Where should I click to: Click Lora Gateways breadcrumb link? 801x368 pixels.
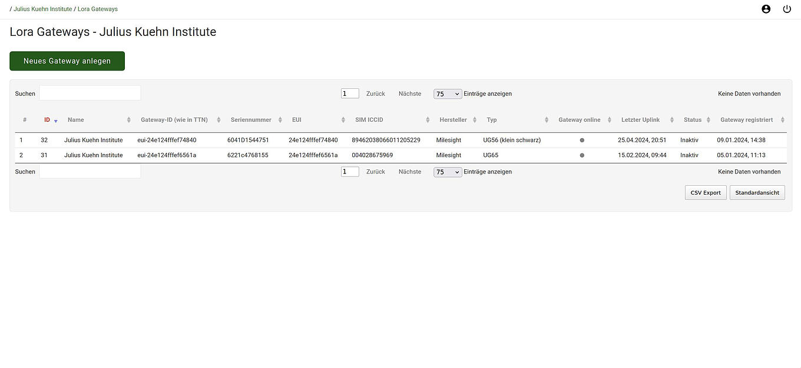coord(97,9)
